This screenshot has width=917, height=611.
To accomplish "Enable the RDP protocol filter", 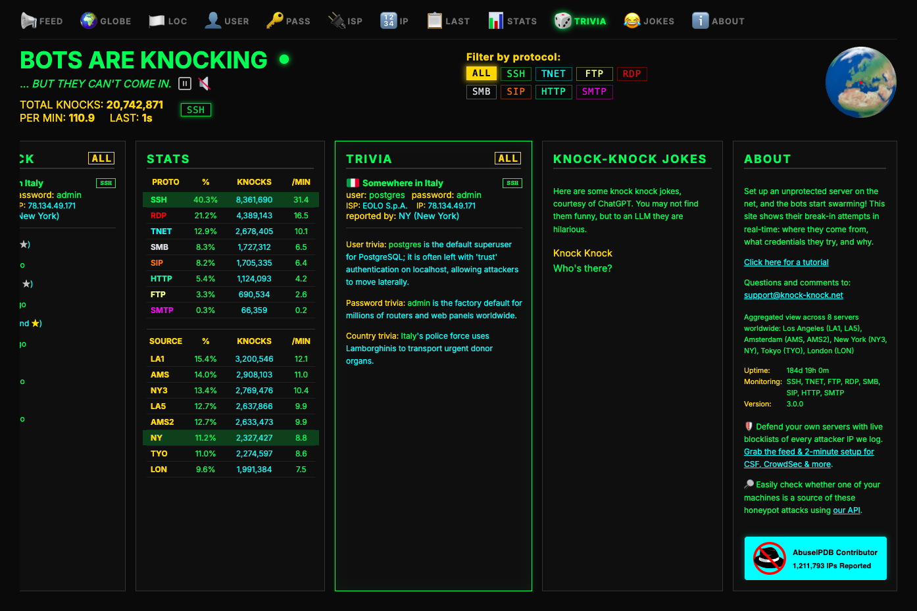I will tap(632, 74).
